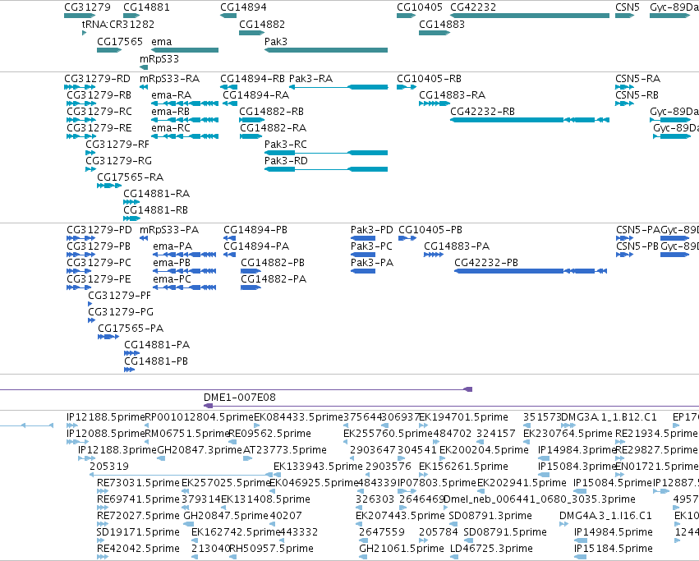Viewport: 699px width, 561px height.
Task: Select the CG42232 gene bar
Action: (x=530, y=16)
